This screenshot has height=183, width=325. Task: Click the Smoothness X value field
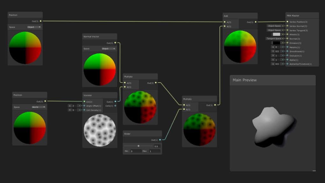point(277,51)
